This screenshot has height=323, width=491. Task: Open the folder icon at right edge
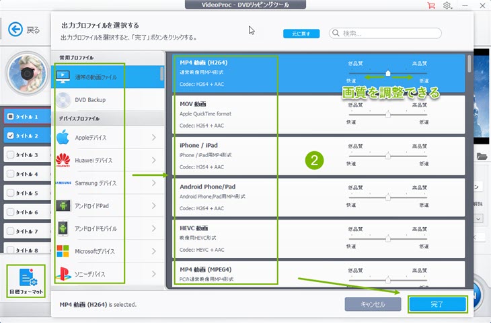(x=482, y=156)
